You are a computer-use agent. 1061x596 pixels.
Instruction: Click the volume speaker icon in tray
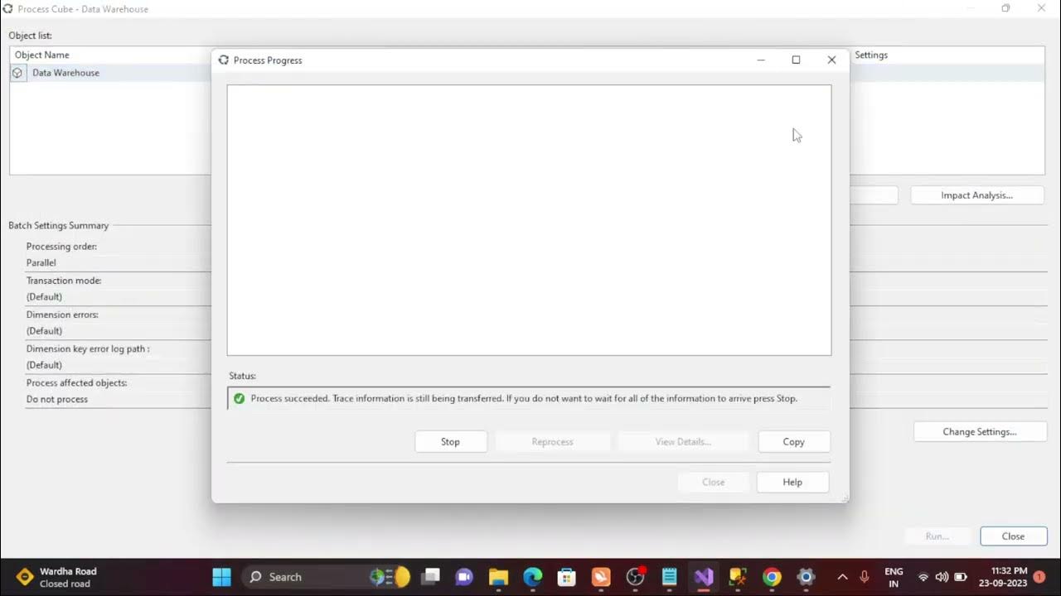click(942, 577)
